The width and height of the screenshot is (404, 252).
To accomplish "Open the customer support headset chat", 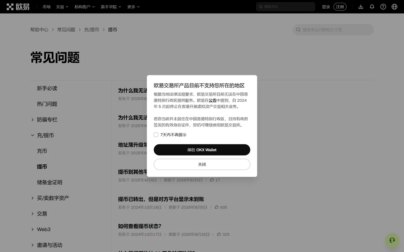I will [x=392, y=240].
